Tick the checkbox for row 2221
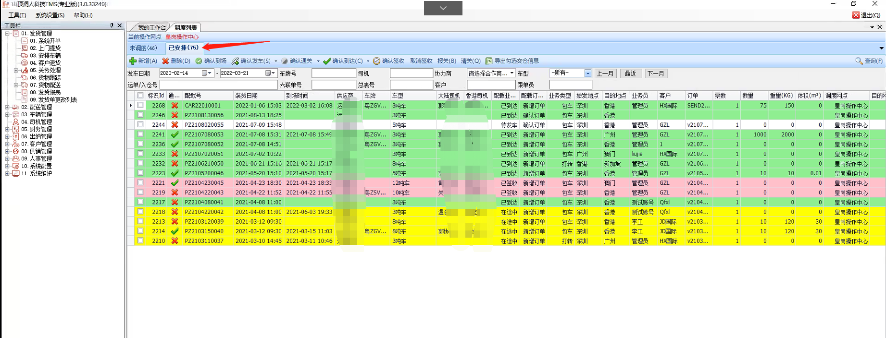Viewport: 886px width, 338px height. pos(140,182)
